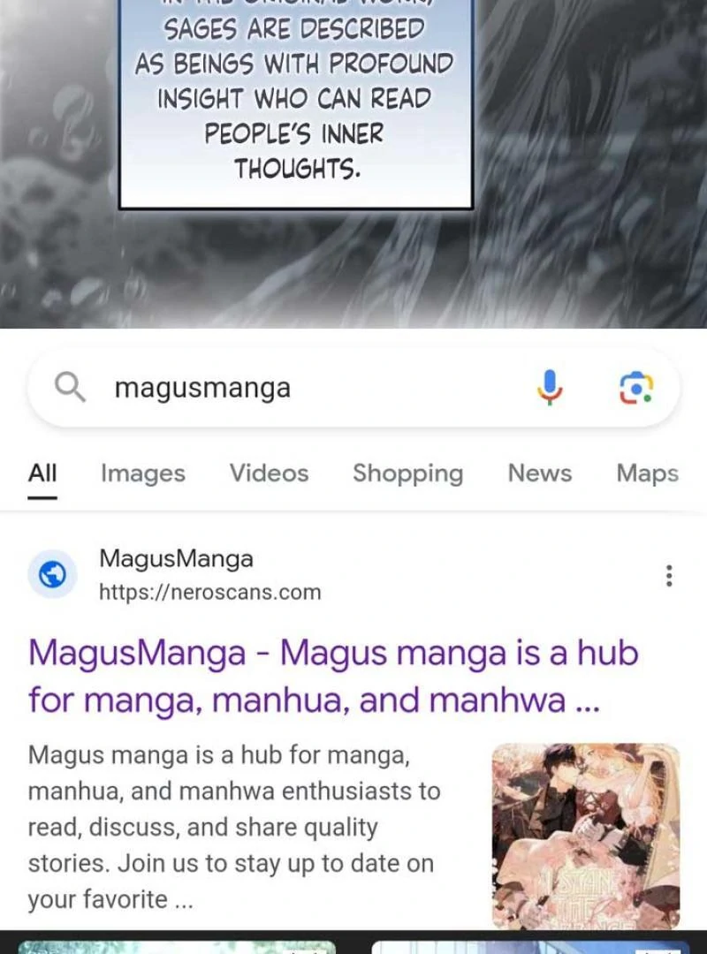707x954 pixels.
Task: Open Google Lens camera search
Action: pyautogui.click(x=635, y=388)
